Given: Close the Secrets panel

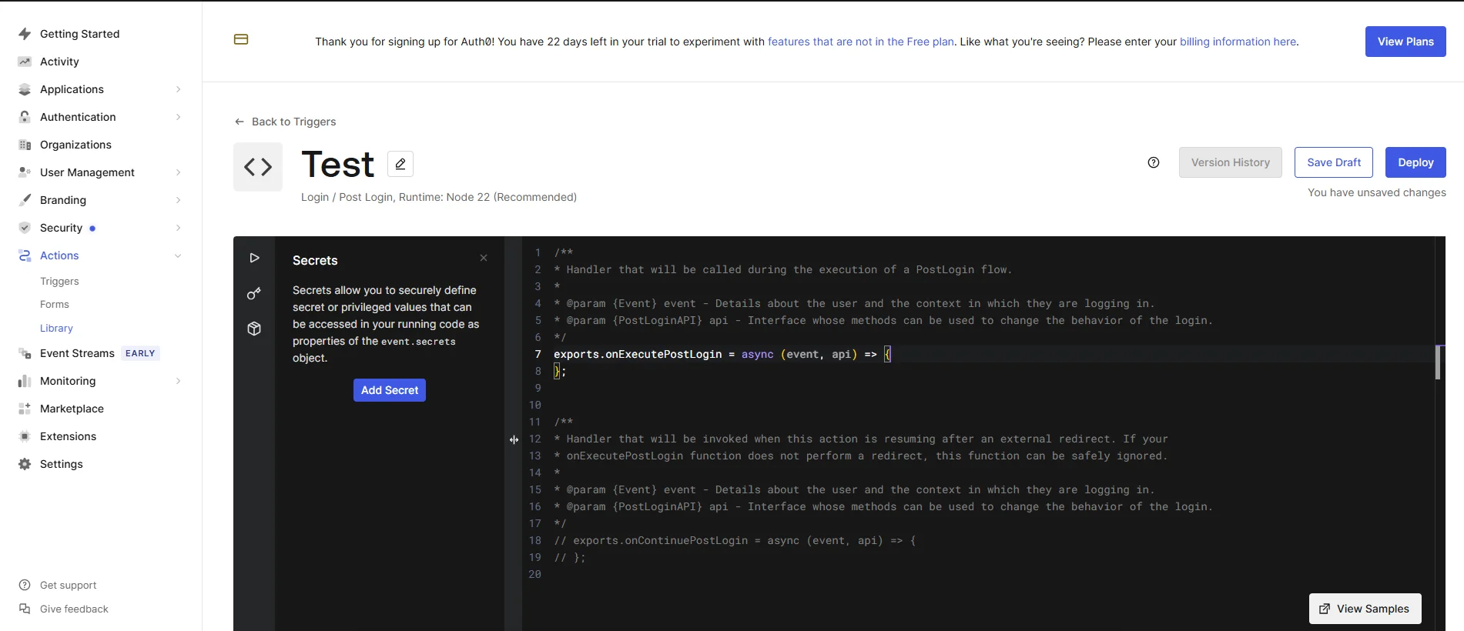Looking at the screenshot, I should (484, 258).
